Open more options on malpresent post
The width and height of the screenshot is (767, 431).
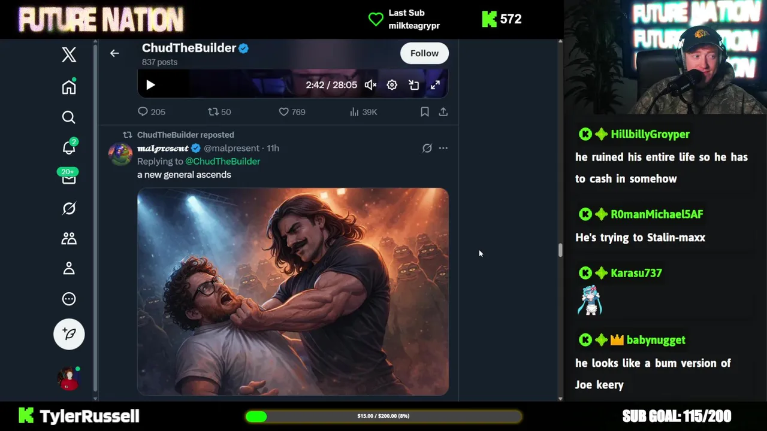[443, 148]
